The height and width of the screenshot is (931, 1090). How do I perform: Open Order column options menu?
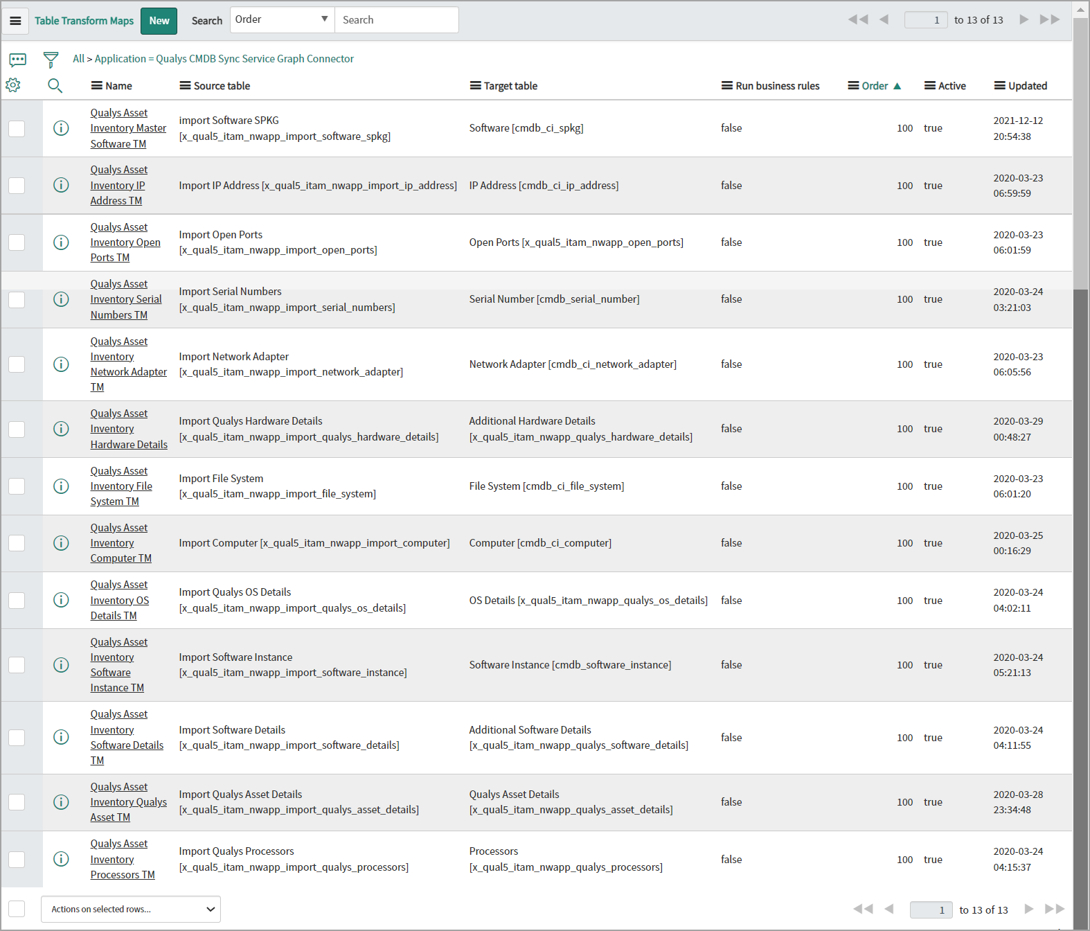854,86
